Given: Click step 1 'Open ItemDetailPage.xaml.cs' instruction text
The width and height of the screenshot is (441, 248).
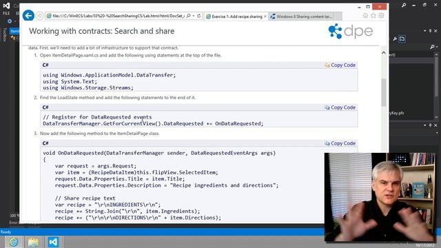Looking at the screenshot, I should tap(130, 55).
